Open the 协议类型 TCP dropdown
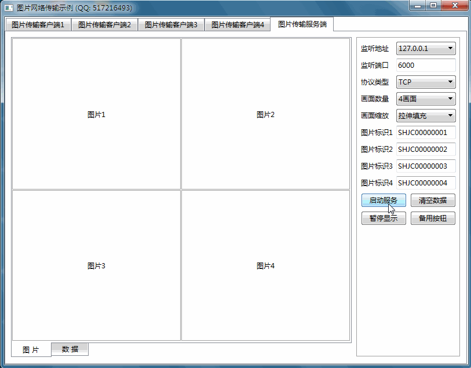Viewport: 471px width, 368px height. [426, 82]
